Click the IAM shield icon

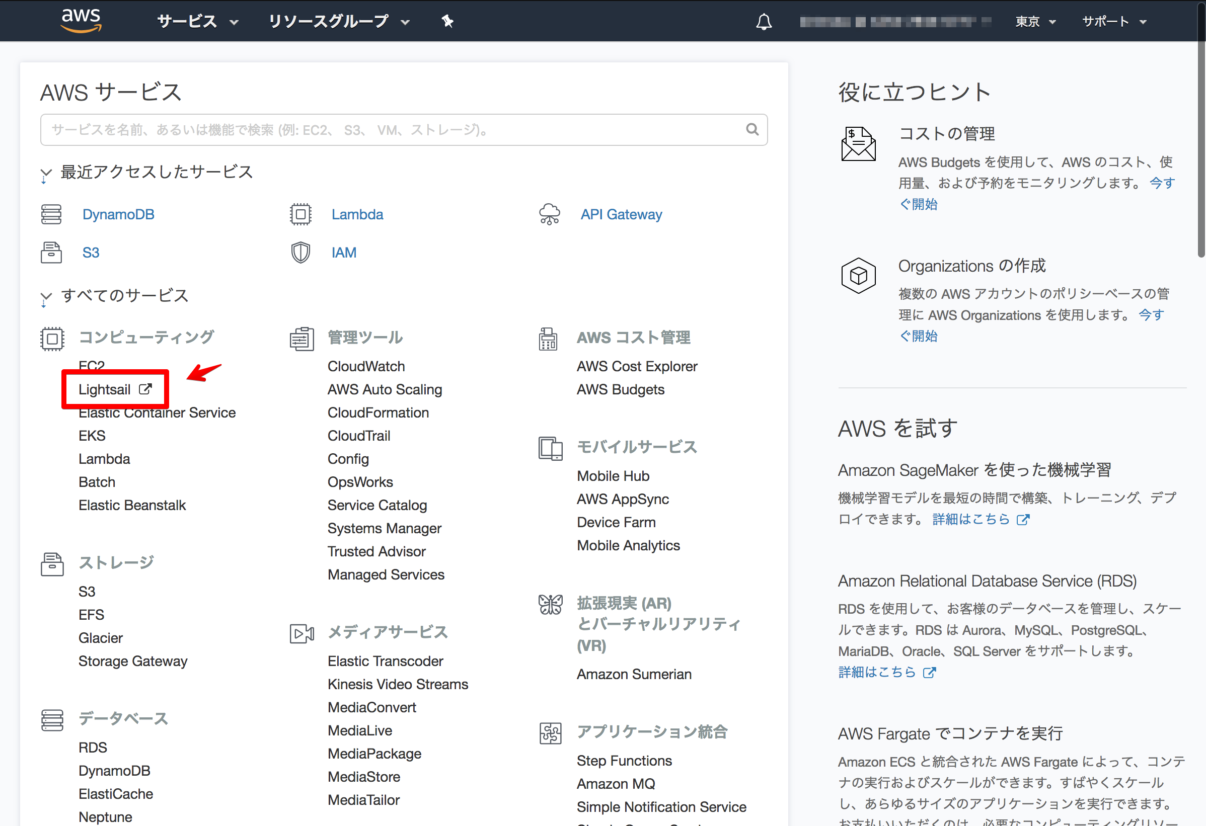tap(300, 253)
